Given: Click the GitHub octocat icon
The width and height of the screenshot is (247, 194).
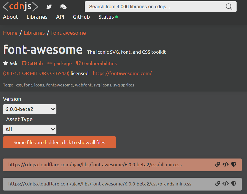Looking at the screenshot, I should tap(24, 63).
